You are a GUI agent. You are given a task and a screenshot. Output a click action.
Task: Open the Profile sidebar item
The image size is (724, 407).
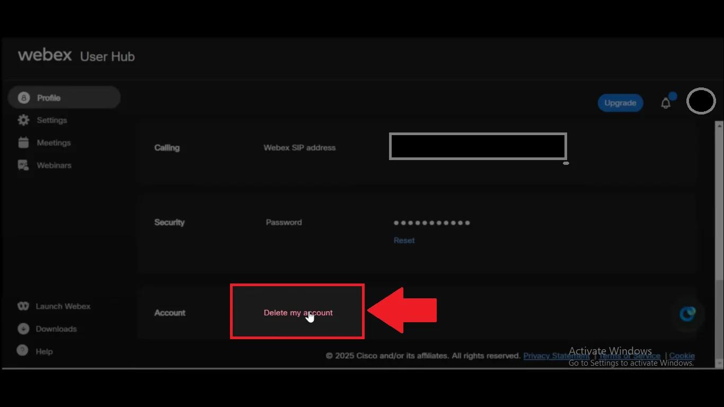pyautogui.click(x=64, y=98)
